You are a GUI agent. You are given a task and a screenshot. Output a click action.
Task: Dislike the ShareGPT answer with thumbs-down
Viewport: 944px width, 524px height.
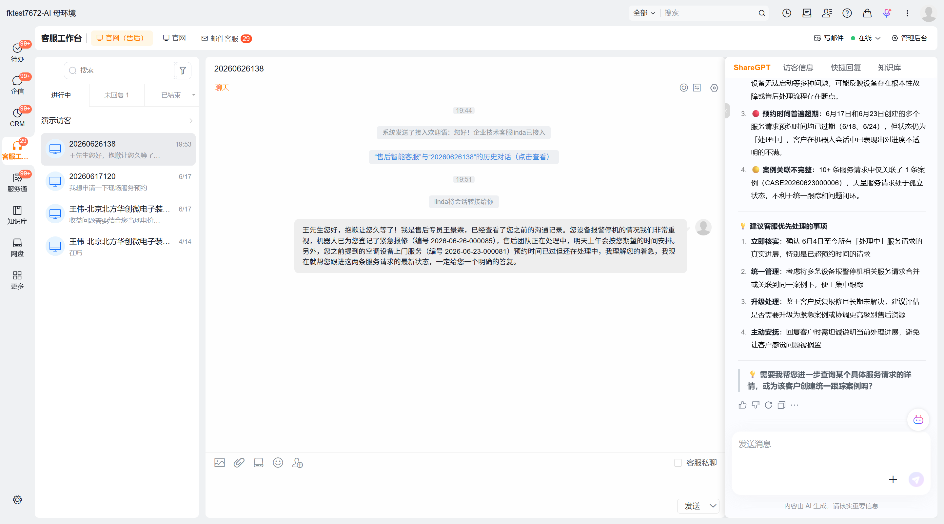click(x=756, y=405)
